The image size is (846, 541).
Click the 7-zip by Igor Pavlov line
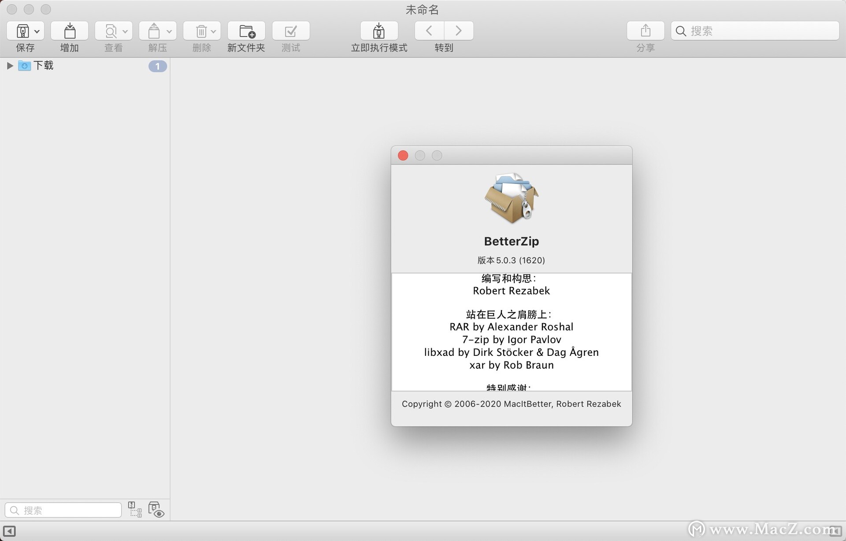tap(512, 340)
